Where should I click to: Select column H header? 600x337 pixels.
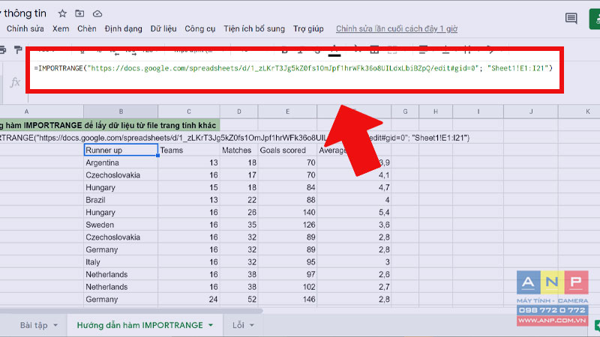coord(436,112)
